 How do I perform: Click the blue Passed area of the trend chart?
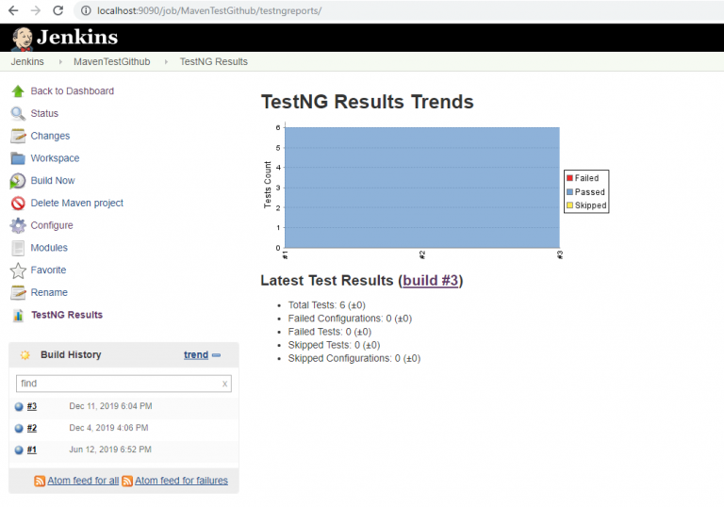click(x=422, y=188)
